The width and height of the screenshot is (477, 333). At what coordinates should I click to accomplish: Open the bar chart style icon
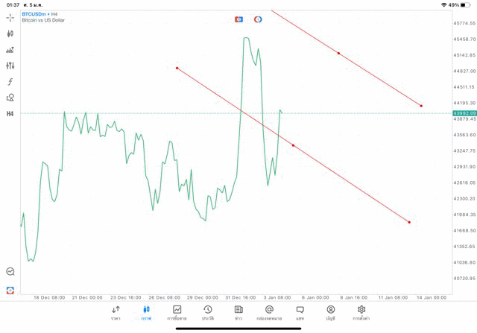pyautogui.click(x=10, y=50)
